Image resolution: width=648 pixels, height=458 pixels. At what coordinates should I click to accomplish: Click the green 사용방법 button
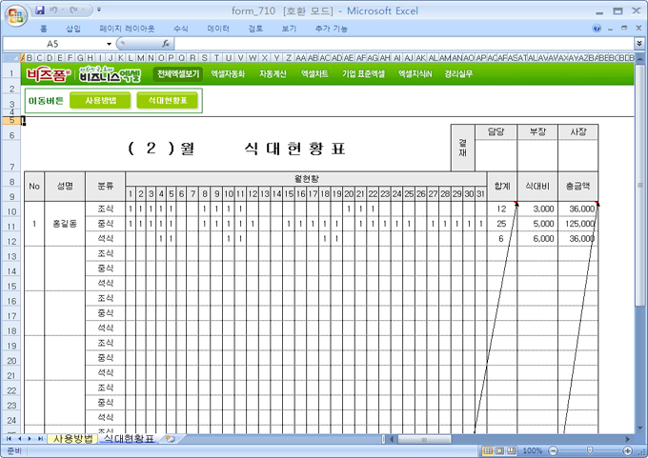coord(101,100)
